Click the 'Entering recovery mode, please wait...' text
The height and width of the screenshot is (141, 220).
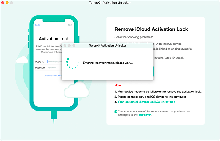click(x=108, y=63)
